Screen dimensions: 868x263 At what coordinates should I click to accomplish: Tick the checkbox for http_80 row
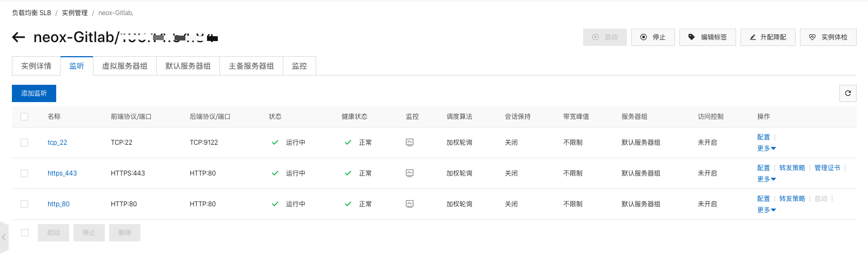click(x=24, y=204)
